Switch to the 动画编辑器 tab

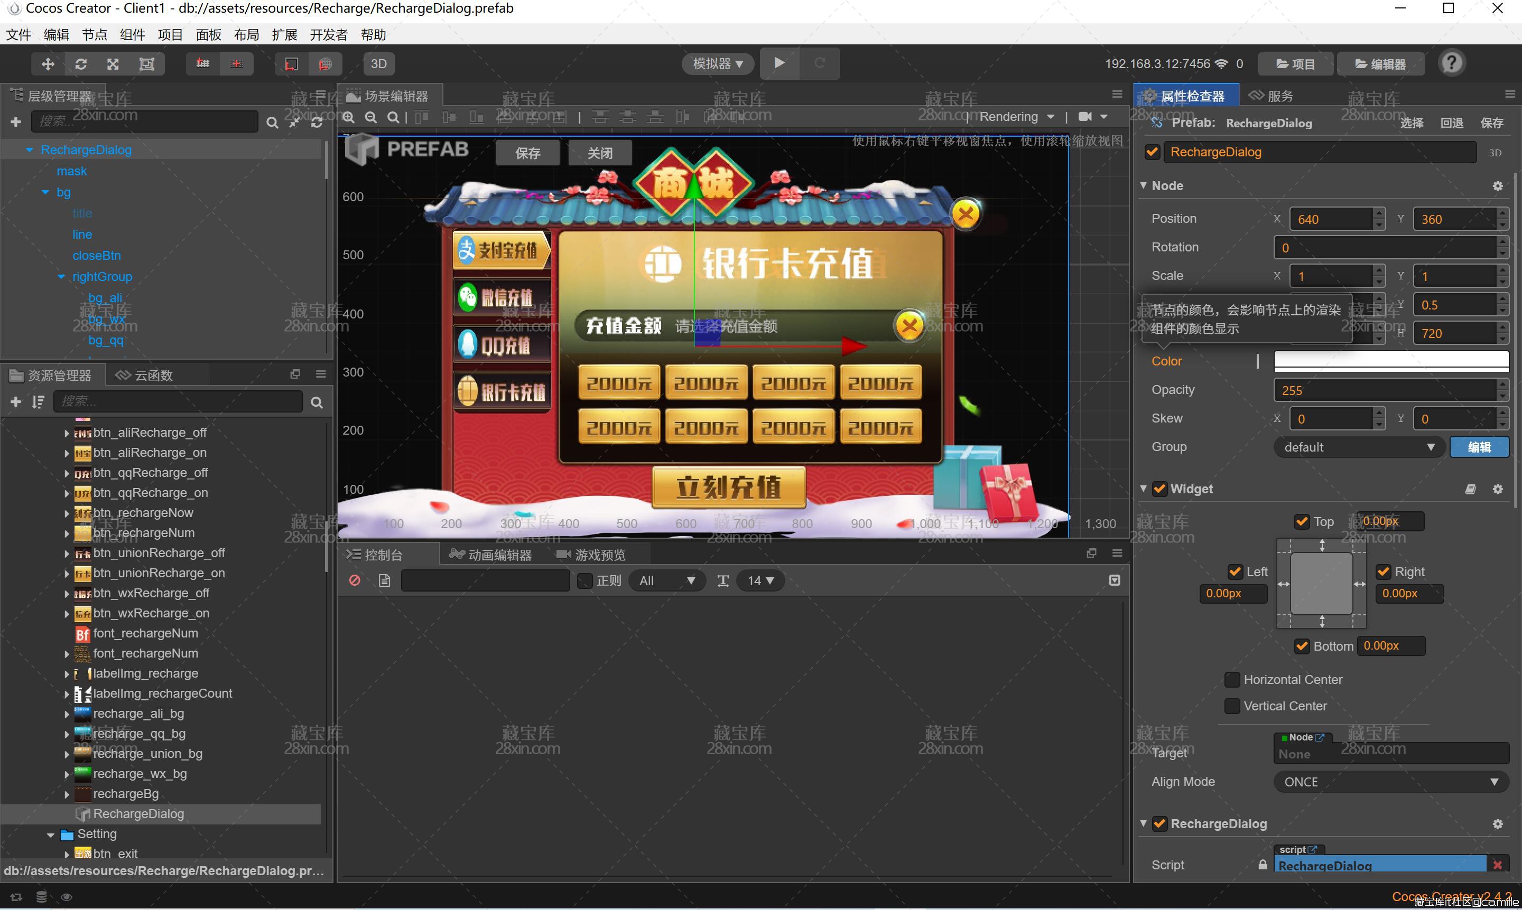[x=490, y=555]
